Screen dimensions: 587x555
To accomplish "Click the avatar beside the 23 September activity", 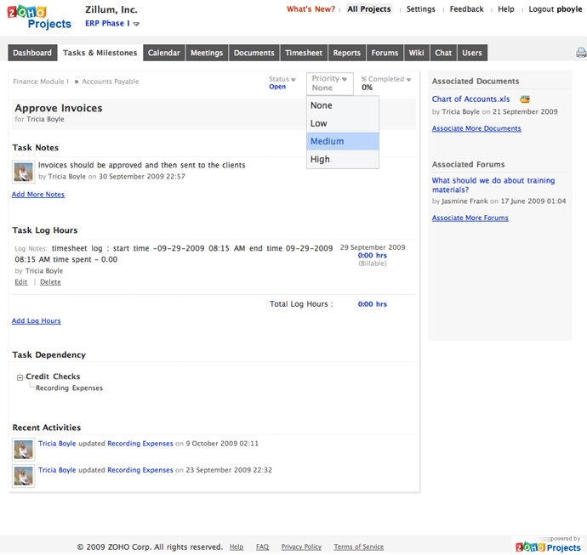I will coord(24,475).
